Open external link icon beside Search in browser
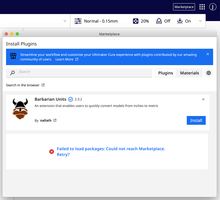 tap(43, 85)
